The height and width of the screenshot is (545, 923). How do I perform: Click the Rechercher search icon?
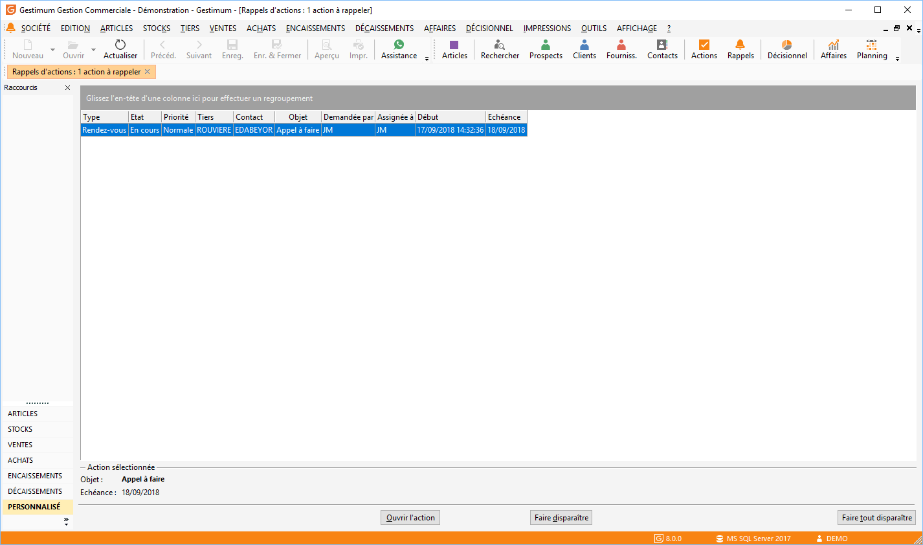500,45
